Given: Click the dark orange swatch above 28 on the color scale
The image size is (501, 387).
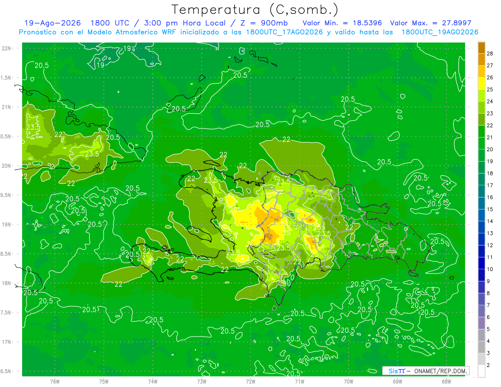Looking at the screenshot, I should pyautogui.click(x=481, y=48).
